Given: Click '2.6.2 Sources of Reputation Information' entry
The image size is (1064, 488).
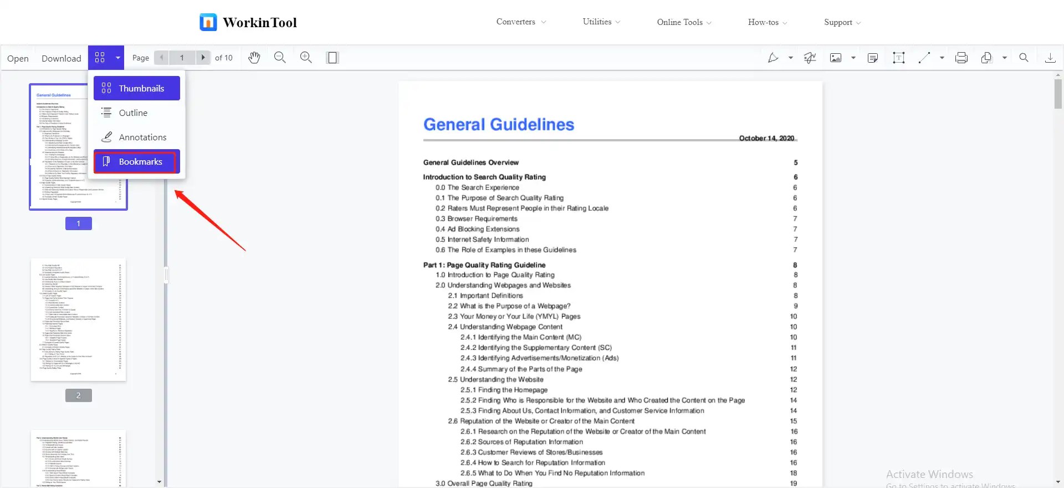Looking at the screenshot, I should click(521, 442).
